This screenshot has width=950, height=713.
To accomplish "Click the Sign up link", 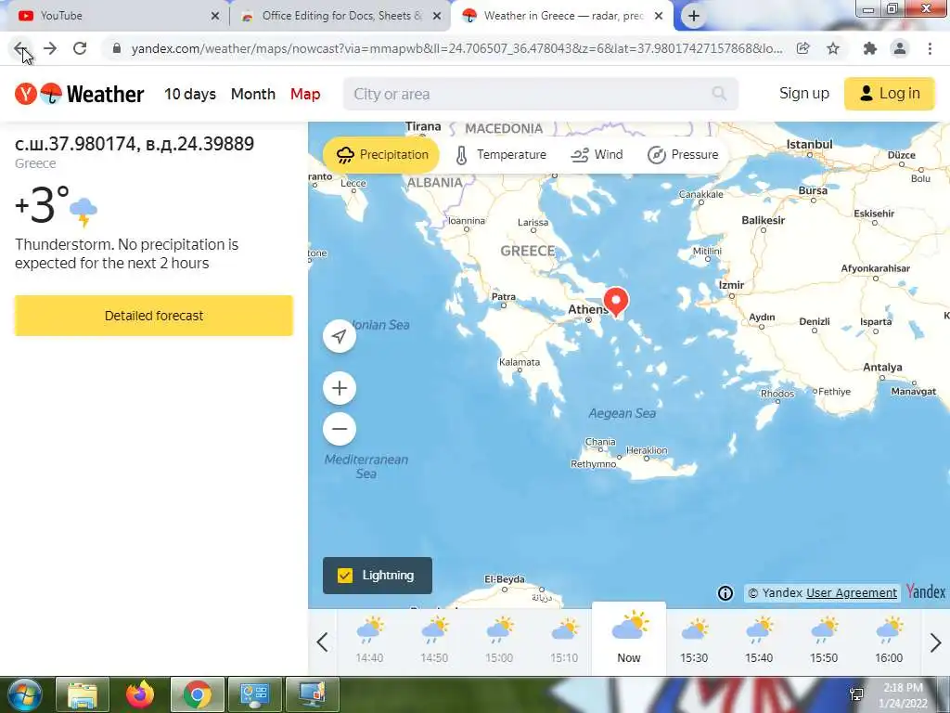I will pos(804,94).
